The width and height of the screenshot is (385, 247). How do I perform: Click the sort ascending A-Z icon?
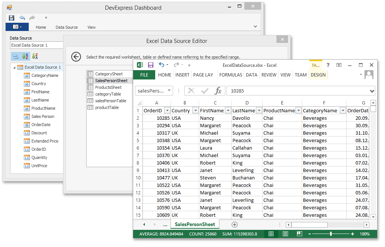tap(25, 56)
